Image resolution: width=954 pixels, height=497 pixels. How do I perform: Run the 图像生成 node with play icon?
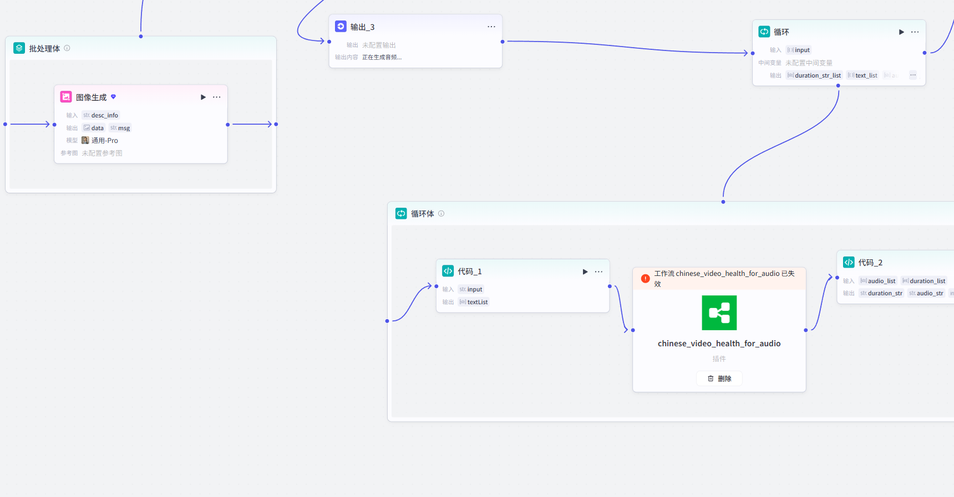point(203,98)
